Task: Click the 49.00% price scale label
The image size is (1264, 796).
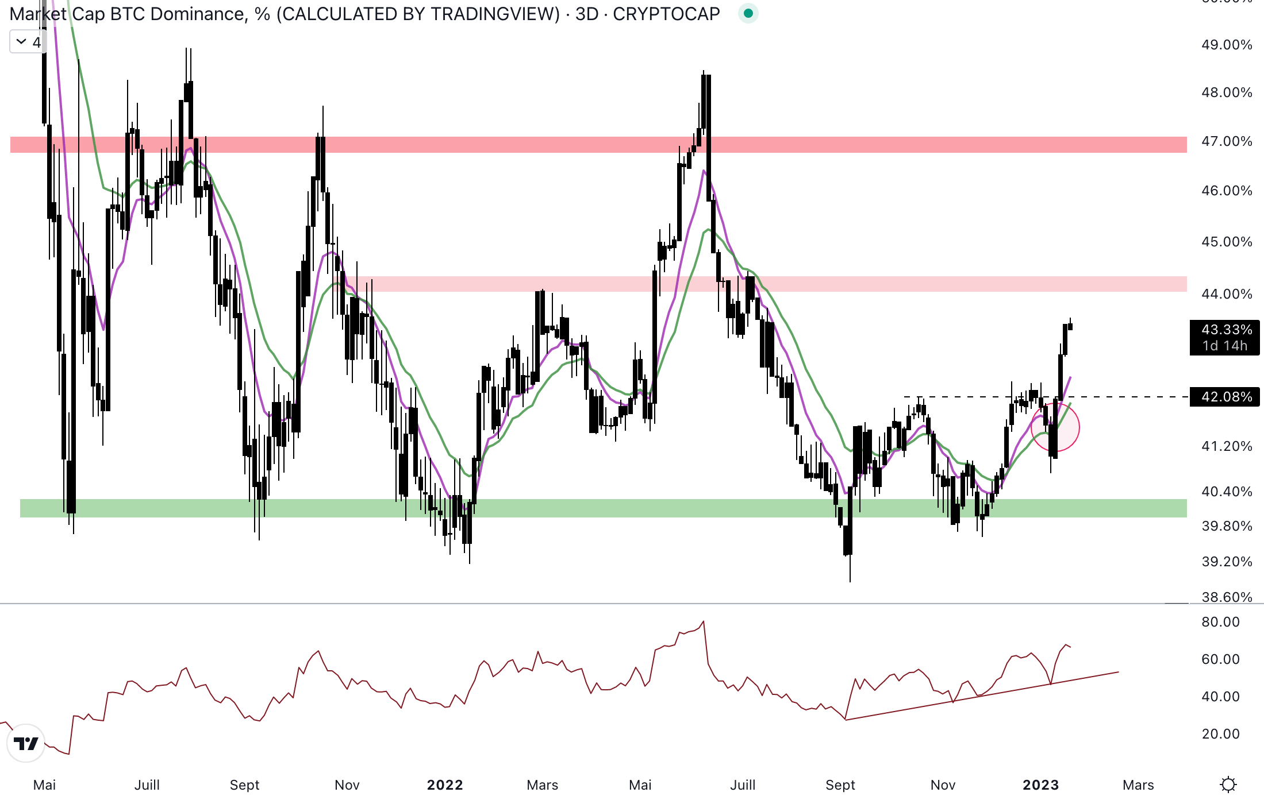Action: pos(1226,45)
